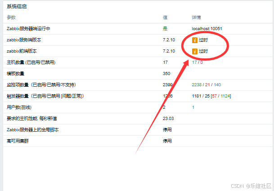Select the 高可用集群 label

18,141
